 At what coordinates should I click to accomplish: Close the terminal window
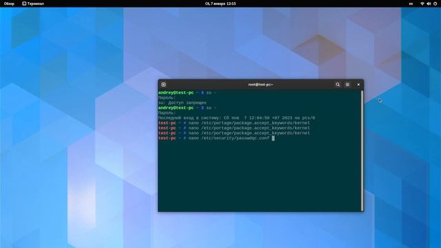358,84
